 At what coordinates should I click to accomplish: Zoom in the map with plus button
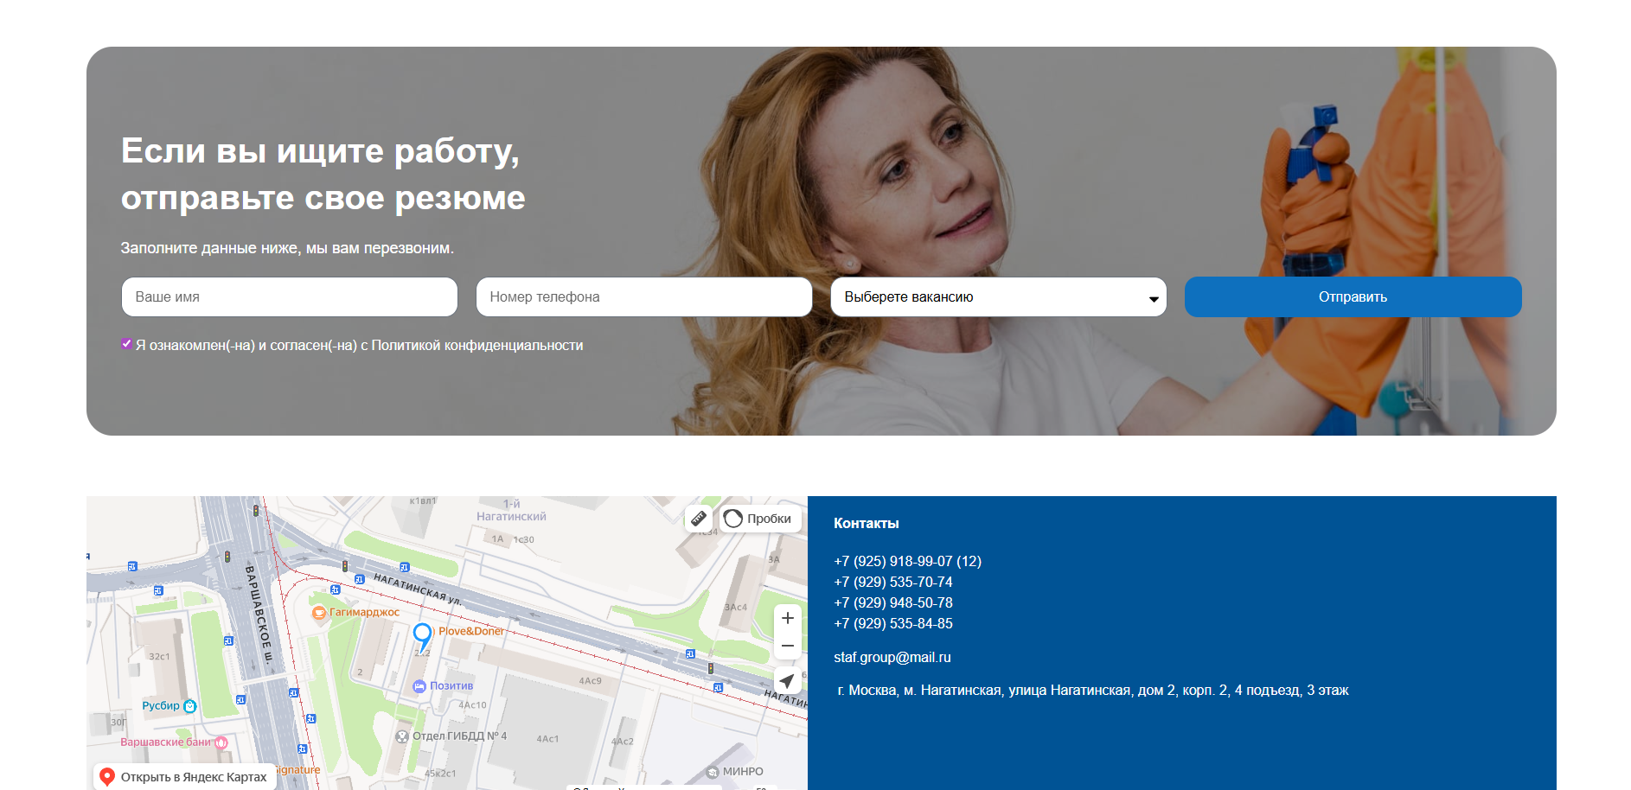787,618
